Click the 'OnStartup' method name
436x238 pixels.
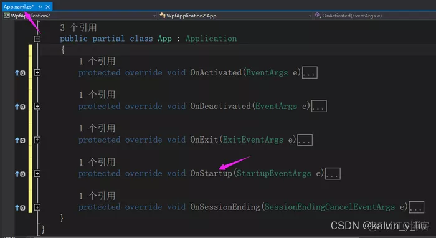(x=211, y=174)
